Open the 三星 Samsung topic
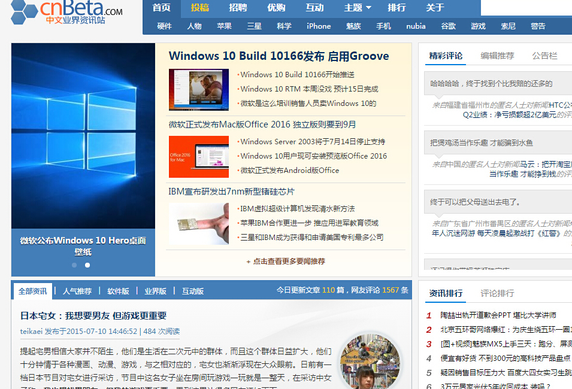The image size is (572, 389). coord(255,26)
